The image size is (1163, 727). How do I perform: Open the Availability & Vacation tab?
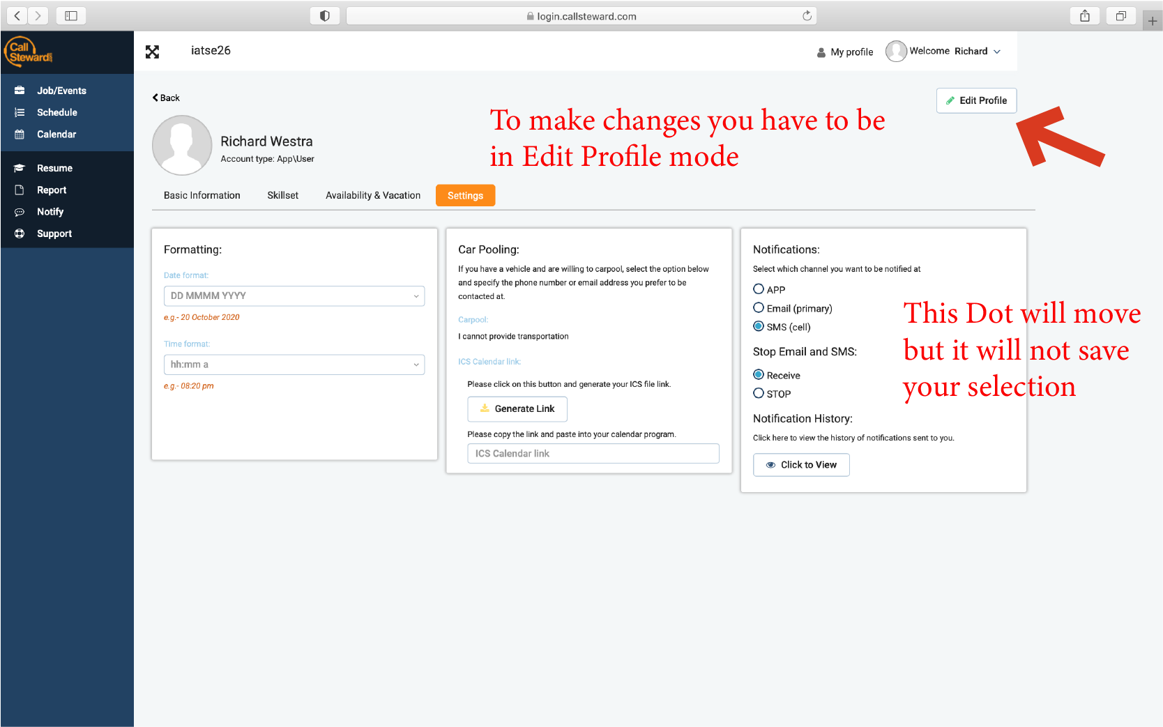[x=373, y=195]
